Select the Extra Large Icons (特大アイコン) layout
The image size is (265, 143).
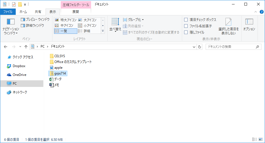click(x=66, y=20)
